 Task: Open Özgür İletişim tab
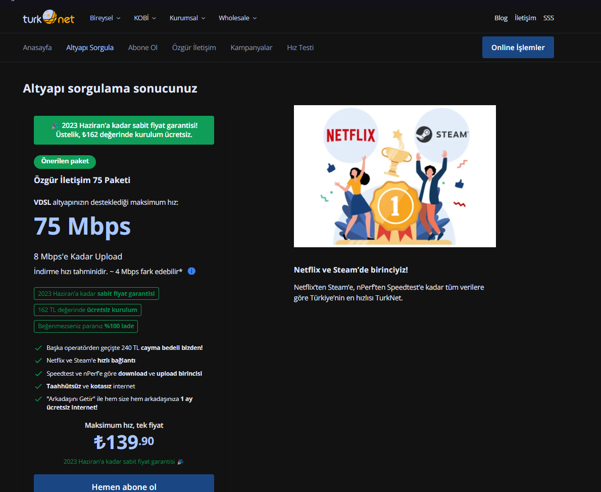(194, 48)
